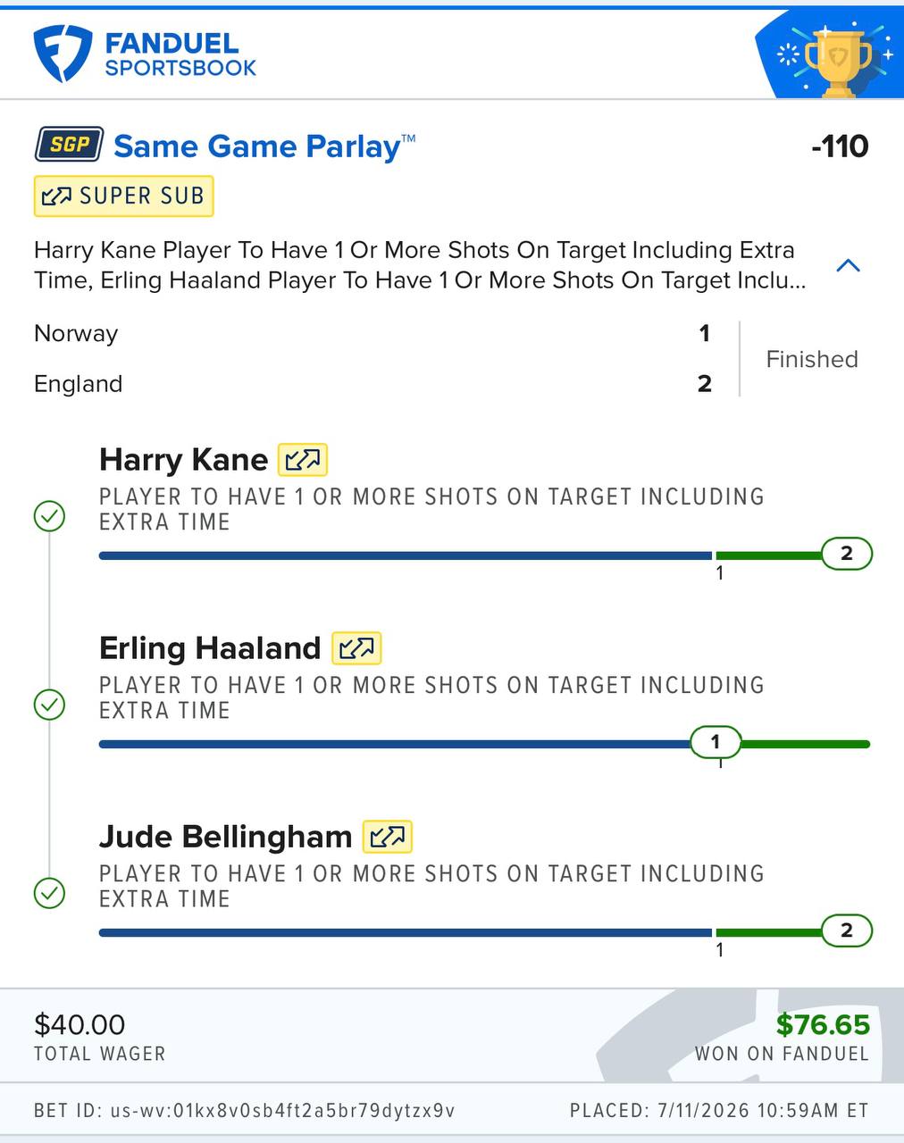The image size is (904, 1143).
Task: Click the SUPER SUB yellow badge
Action: (x=124, y=196)
